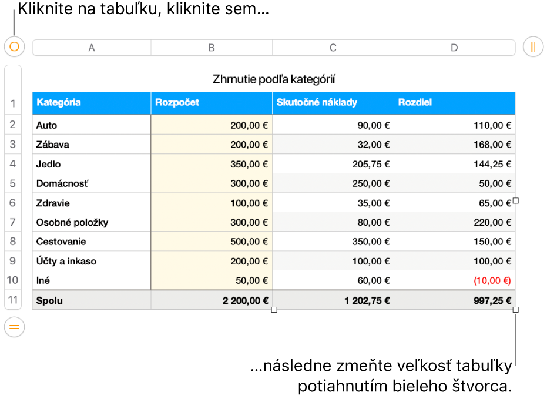Click Cestovanie budget cell 500,00 €

[x=212, y=242]
